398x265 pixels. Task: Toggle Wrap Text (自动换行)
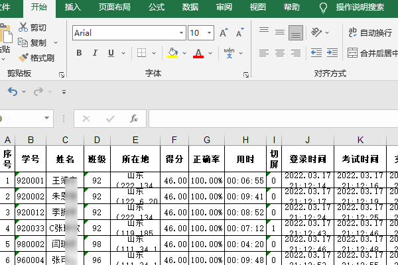coord(371,32)
